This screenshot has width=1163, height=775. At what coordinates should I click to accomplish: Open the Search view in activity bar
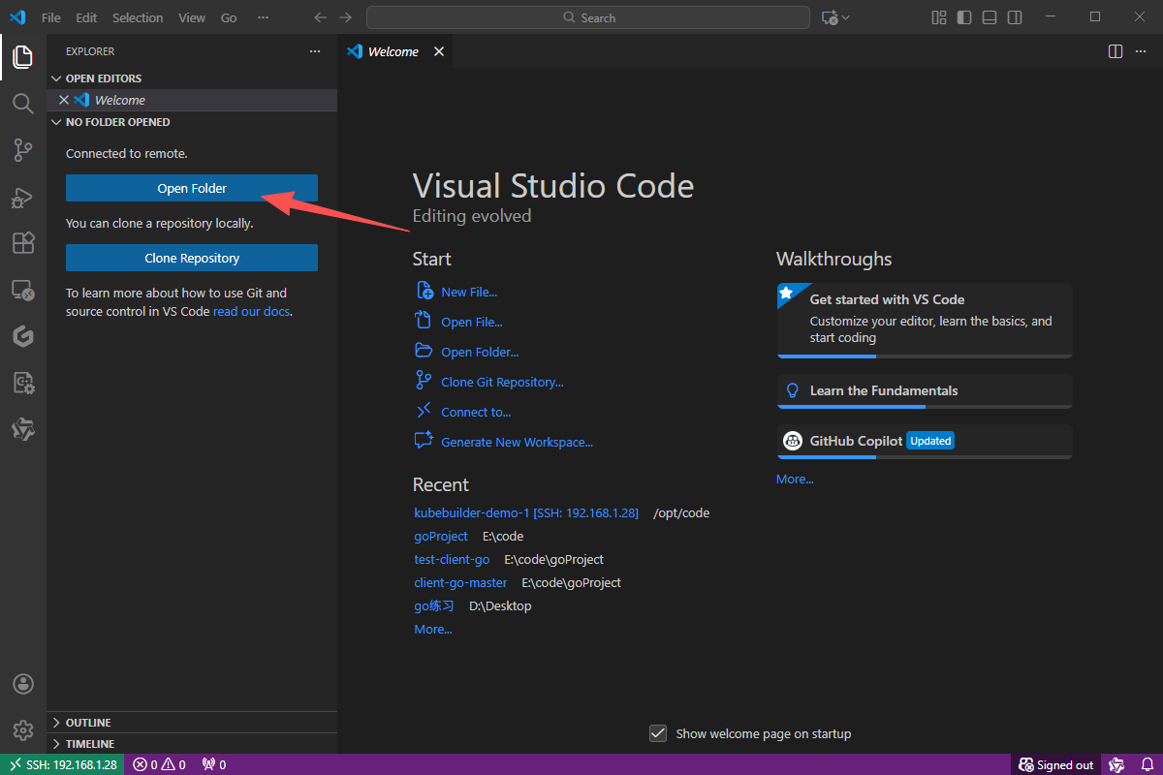point(22,104)
